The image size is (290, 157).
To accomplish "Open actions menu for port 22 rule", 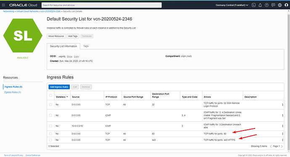I will tap(282, 105).
